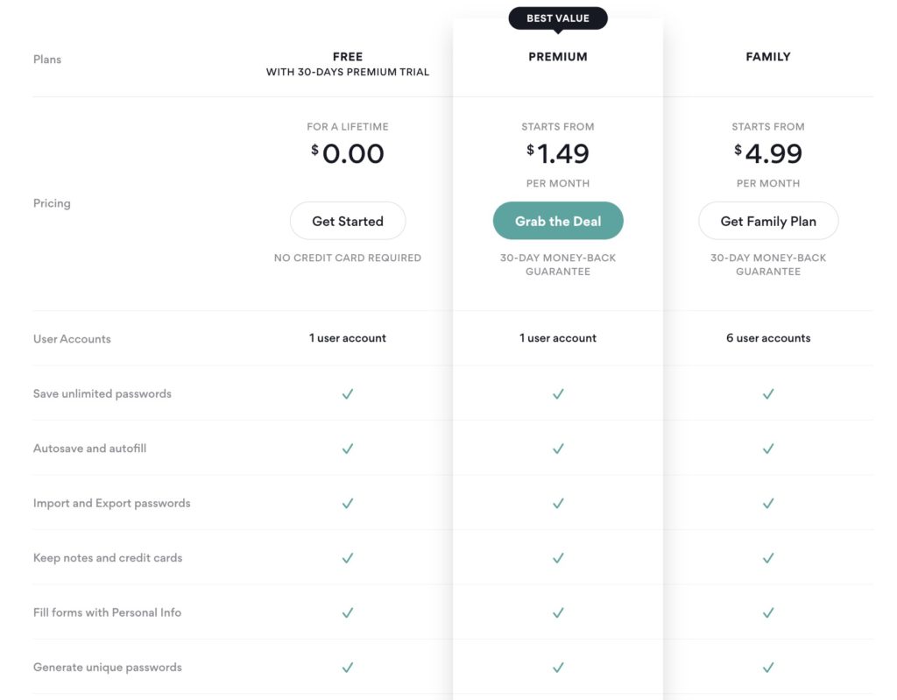Click the Get Family Plan button

[768, 221]
